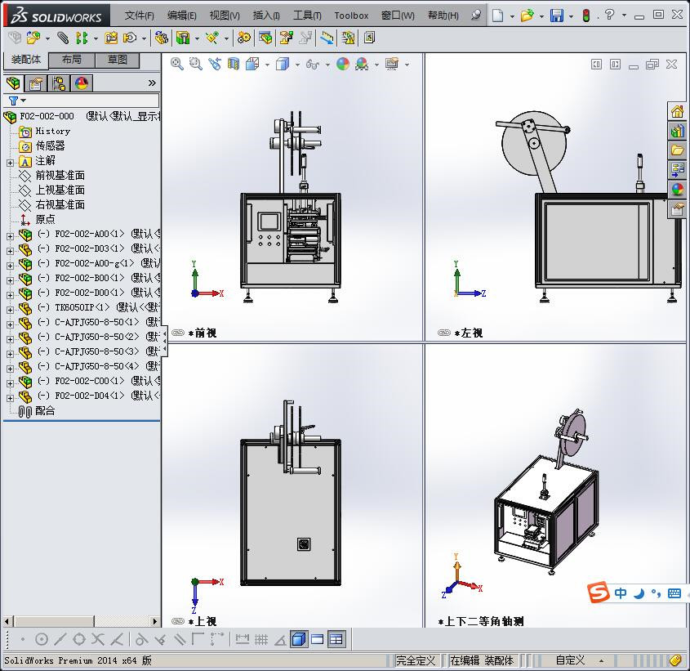This screenshot has width=690, height=671.
Task: Open the FeatureManager design tree tab
Action: coord(13,83)
